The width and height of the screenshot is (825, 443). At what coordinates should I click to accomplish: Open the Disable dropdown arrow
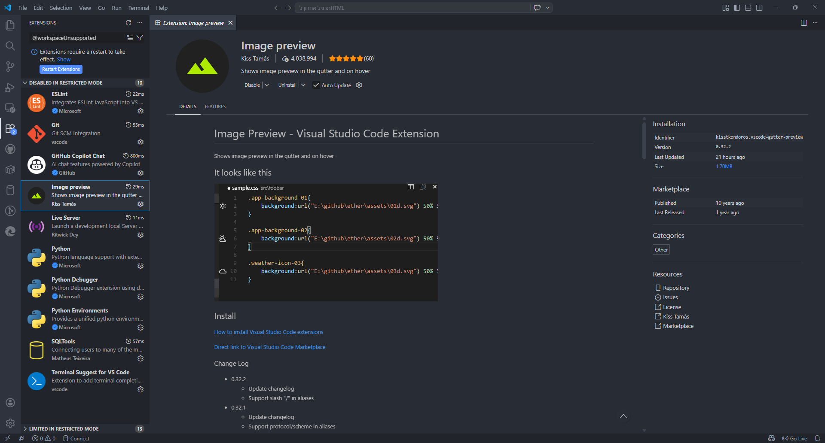pyautogui.click(x=267, y=85)
